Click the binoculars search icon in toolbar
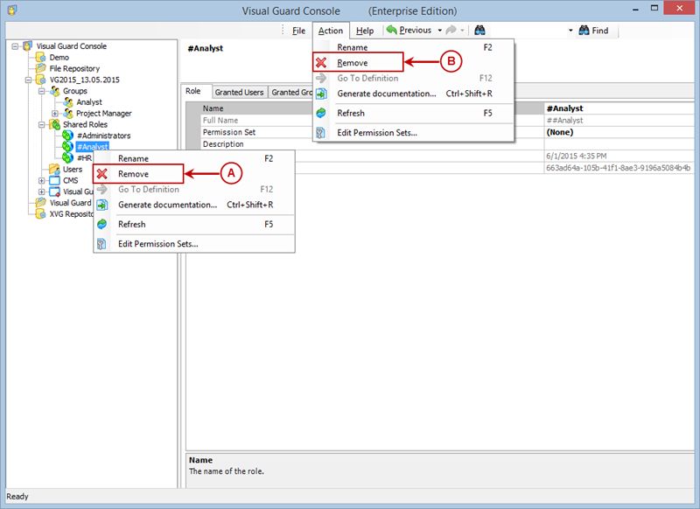 (479, 30)
